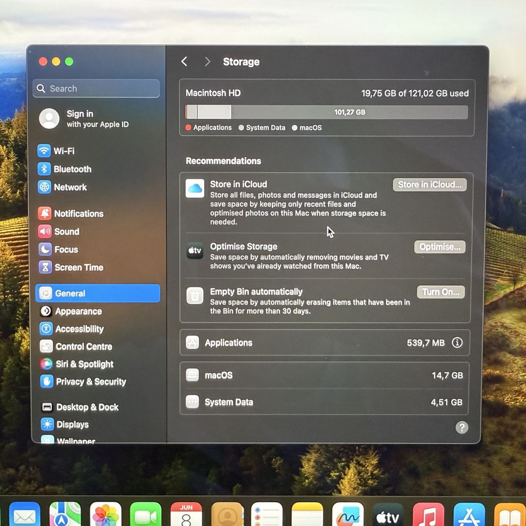Open Desktop & Dock settings

(79, 407)
